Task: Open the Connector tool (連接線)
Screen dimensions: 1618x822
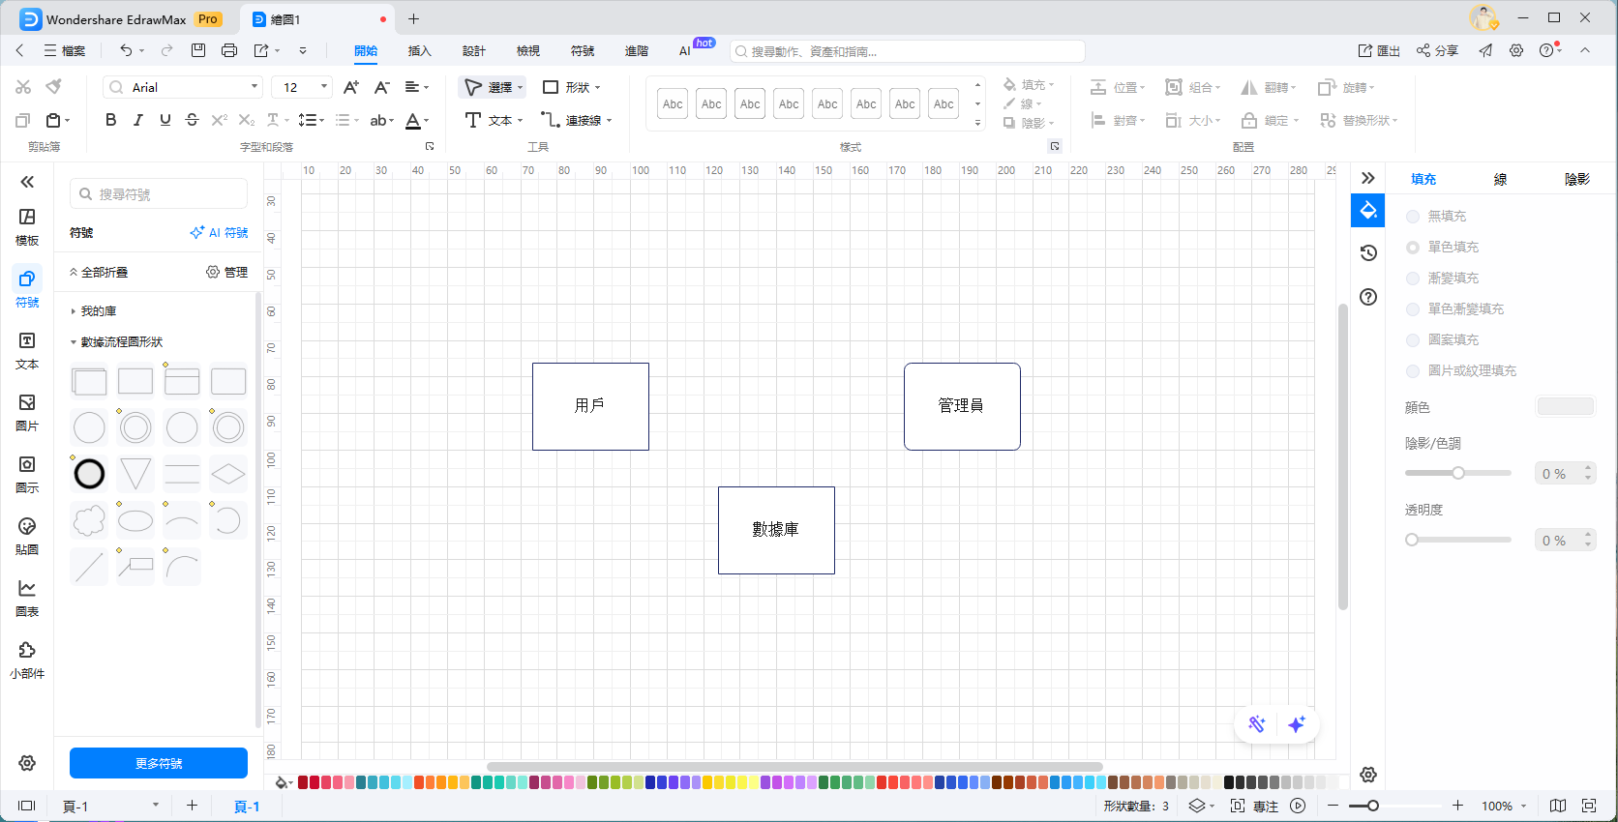Action: point(576,120)
